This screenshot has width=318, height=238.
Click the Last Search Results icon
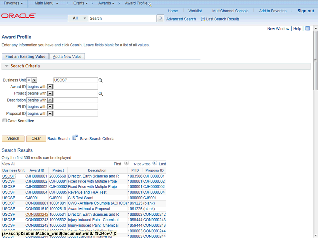203,19
